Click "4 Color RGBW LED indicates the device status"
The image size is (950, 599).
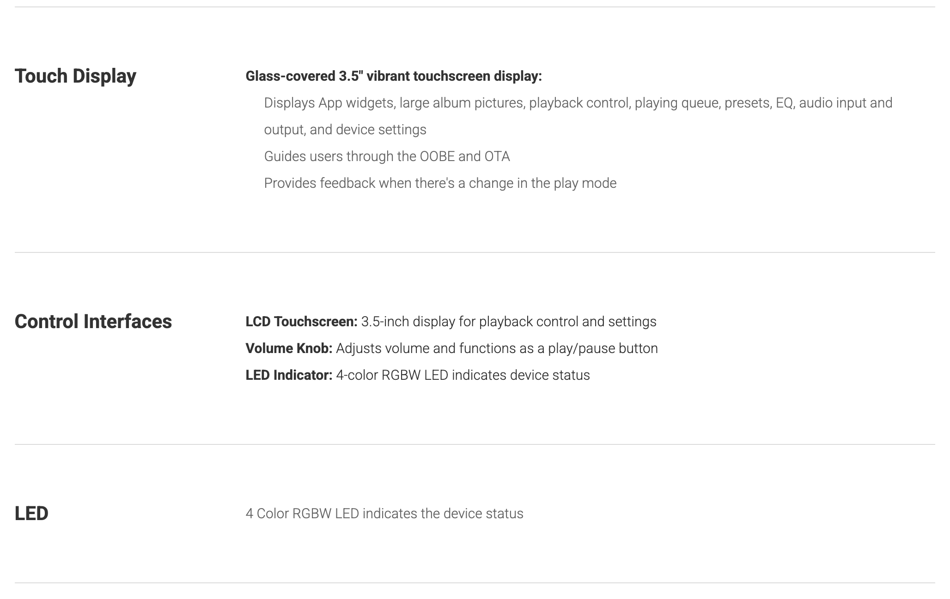click(x=384, y=514)
